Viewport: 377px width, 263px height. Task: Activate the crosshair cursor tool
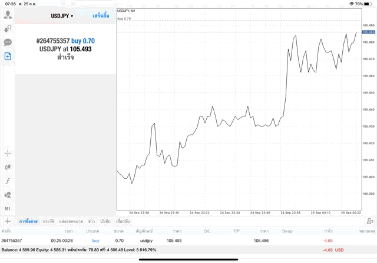(8, 153)
